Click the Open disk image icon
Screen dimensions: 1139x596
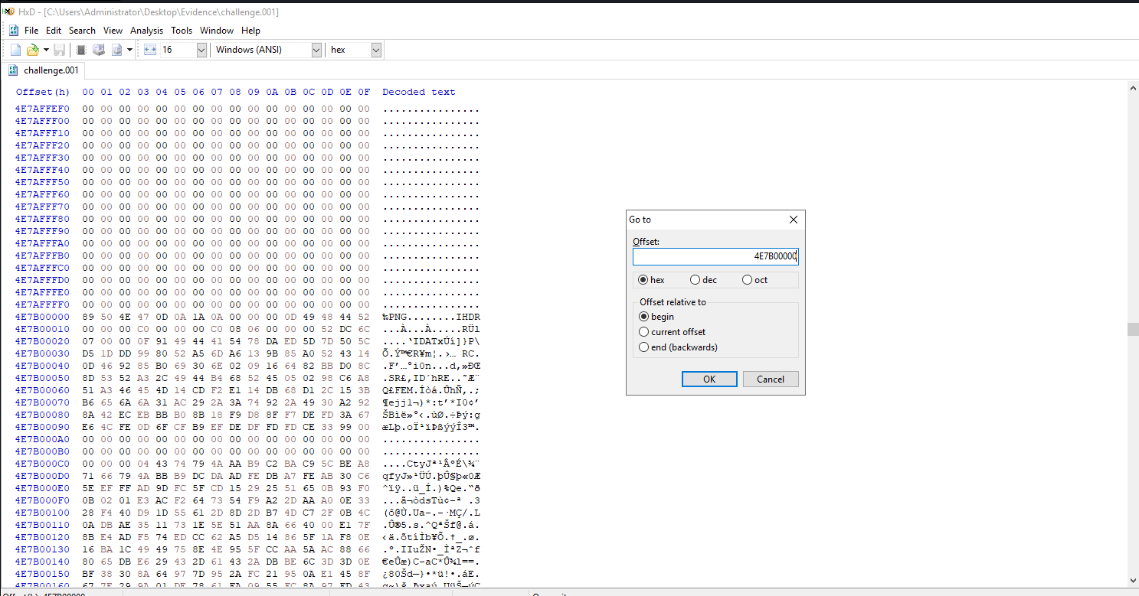coord(117,50)
